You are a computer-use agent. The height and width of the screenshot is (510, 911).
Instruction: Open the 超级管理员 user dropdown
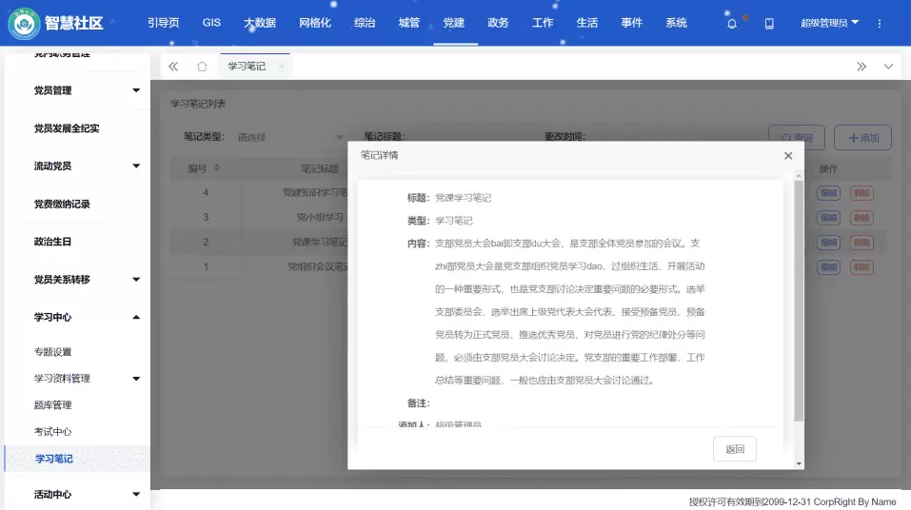click(x=829, y=23)
